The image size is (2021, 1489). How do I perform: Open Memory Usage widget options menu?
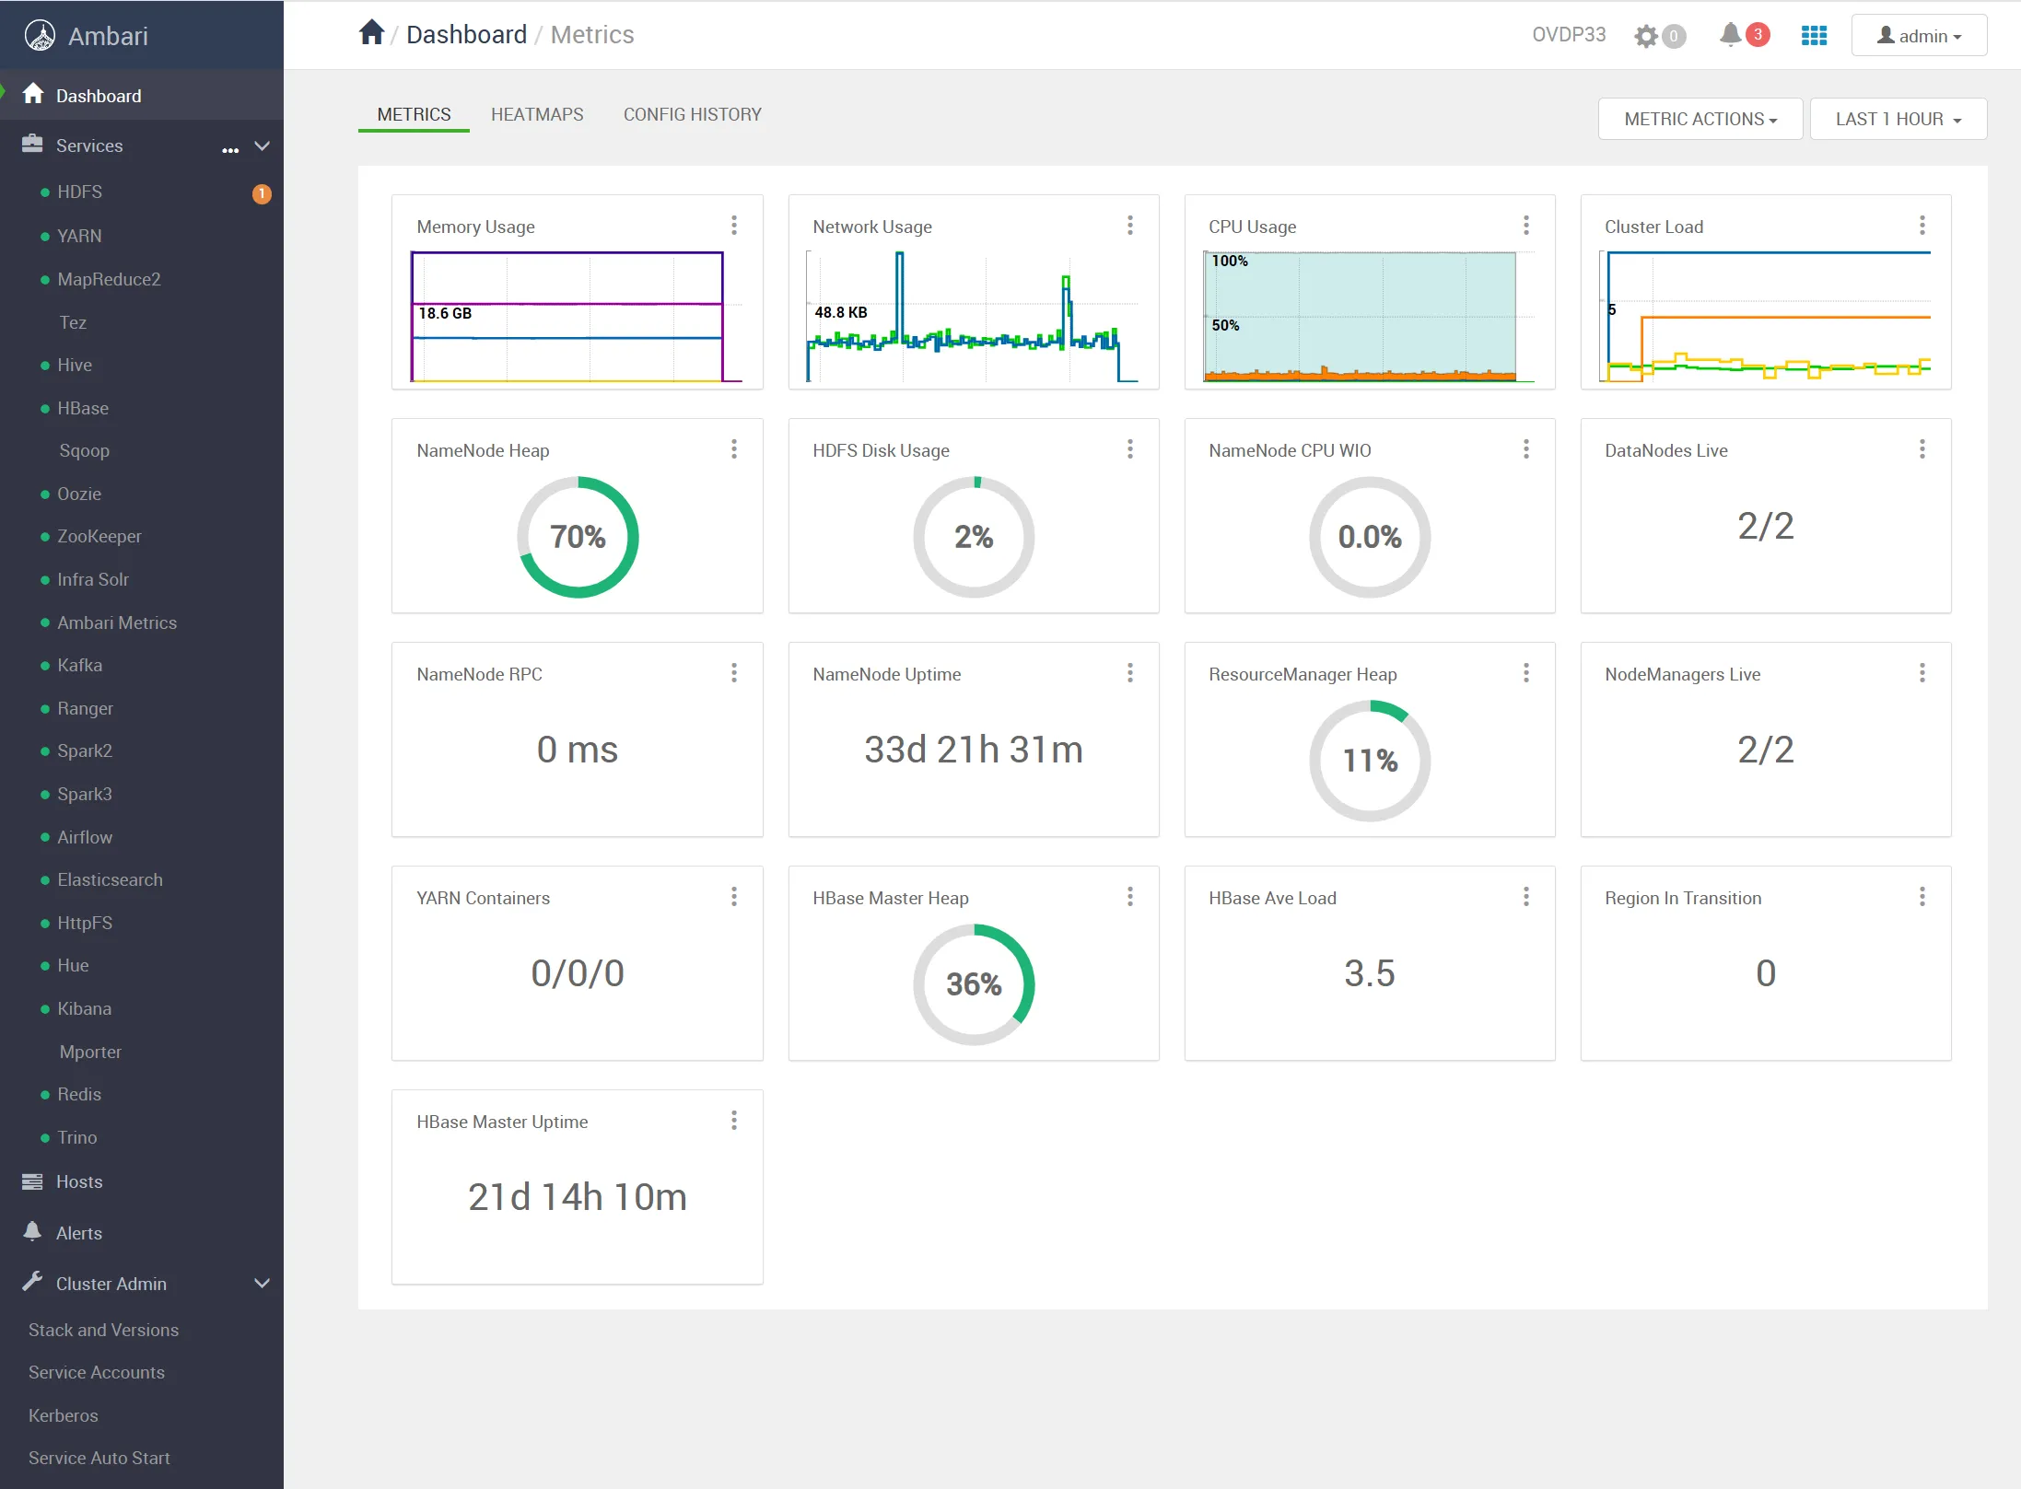(x=734, y=226)
